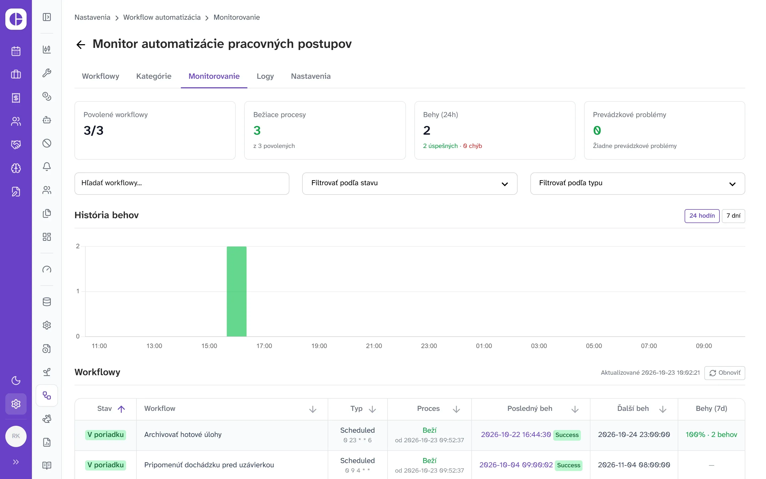Select the 7 dní range toggle

[733, 216]
